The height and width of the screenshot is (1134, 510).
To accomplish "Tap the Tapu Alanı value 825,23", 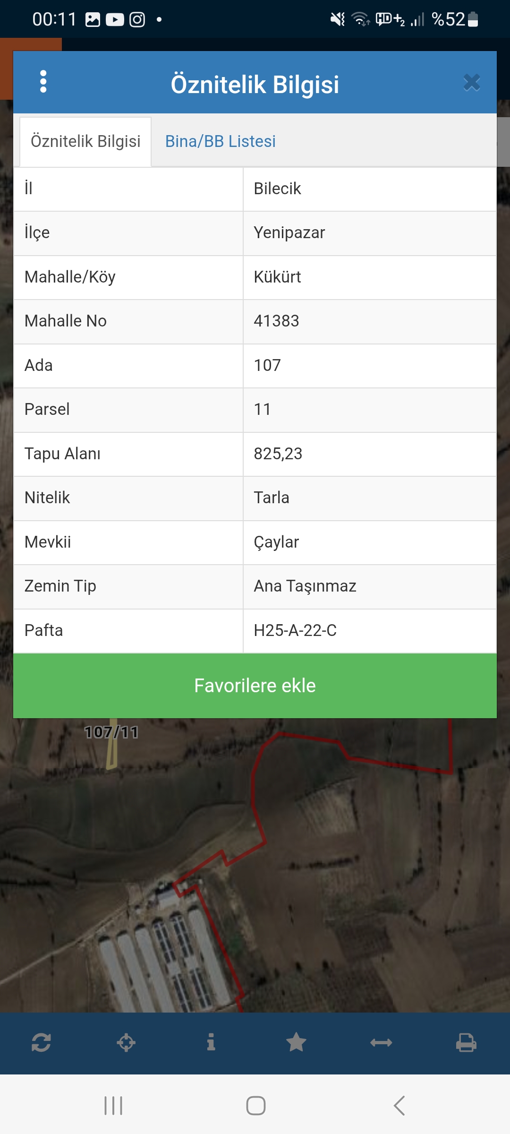I will tap(278, 454).
